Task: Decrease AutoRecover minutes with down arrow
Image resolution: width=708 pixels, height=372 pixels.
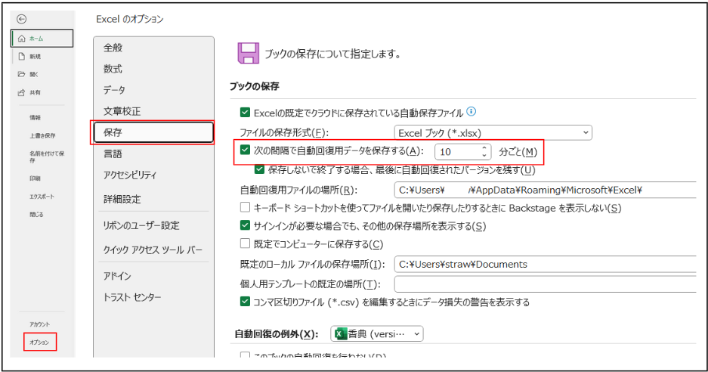Action: 484,156
